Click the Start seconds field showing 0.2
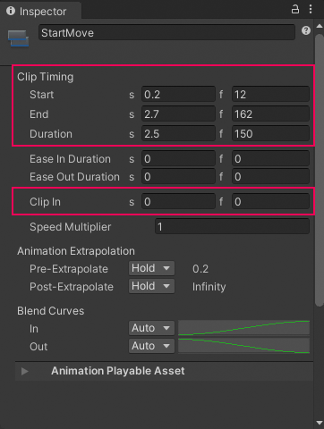The width and height of the screenshot is (324, 429). [178, 95]
